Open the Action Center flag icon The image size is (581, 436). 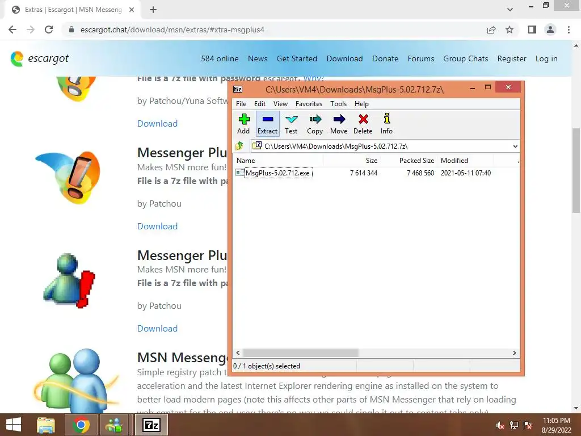(x=527, y=425)
